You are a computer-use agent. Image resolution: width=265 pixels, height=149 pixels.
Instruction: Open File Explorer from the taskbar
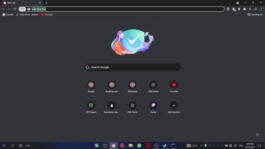131,145
